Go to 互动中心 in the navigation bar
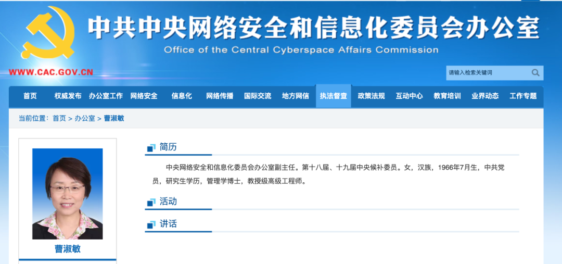The height and width of the screenshot is (264, 562). [410, 96]
